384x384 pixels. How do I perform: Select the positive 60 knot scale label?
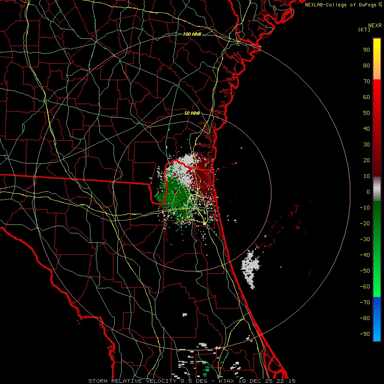(367, 97)
